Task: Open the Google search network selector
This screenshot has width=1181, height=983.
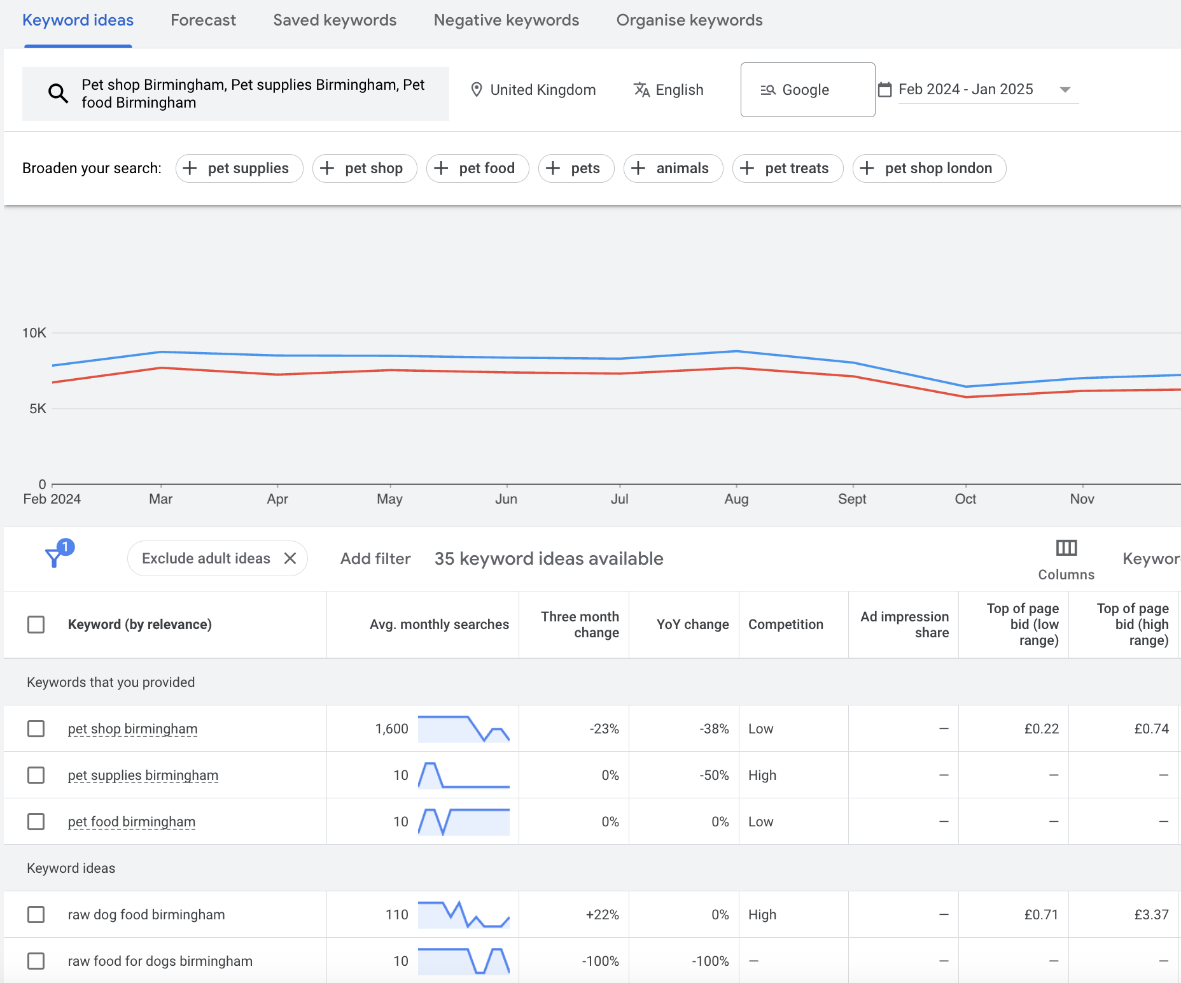Action: pos(807,89)
